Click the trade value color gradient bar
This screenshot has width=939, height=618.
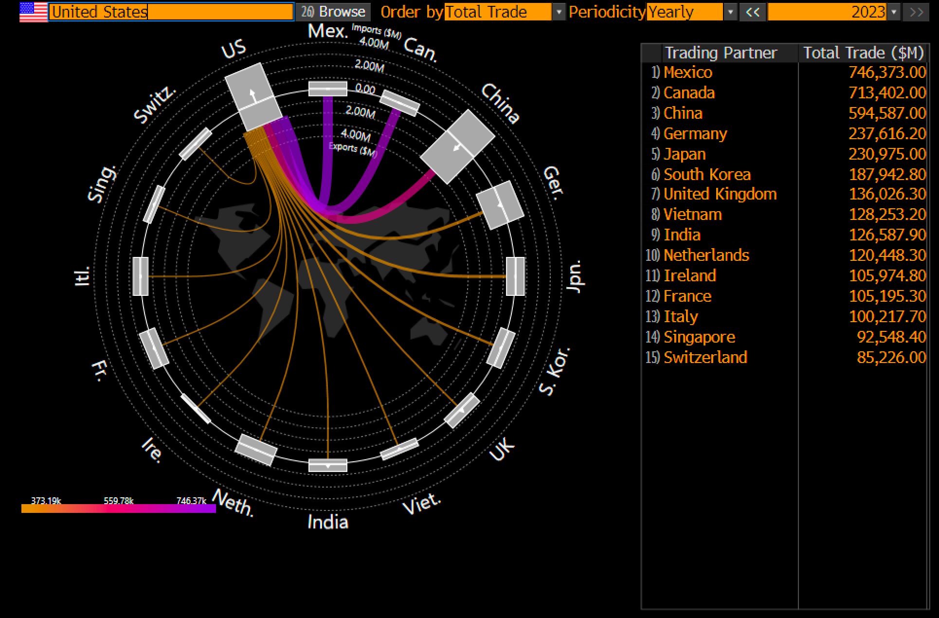click(118, 509)
